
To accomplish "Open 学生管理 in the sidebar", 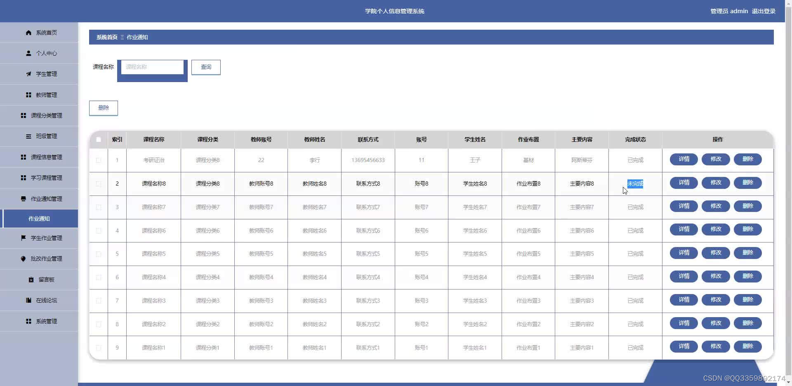I will (39, 74).
